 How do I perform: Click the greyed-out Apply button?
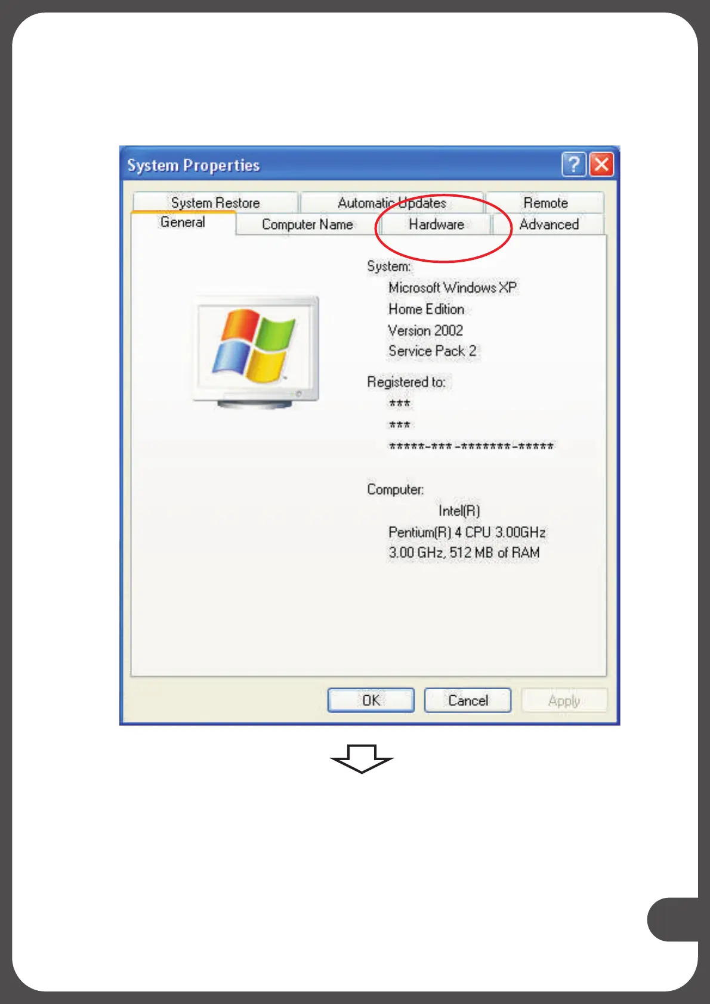564,700
